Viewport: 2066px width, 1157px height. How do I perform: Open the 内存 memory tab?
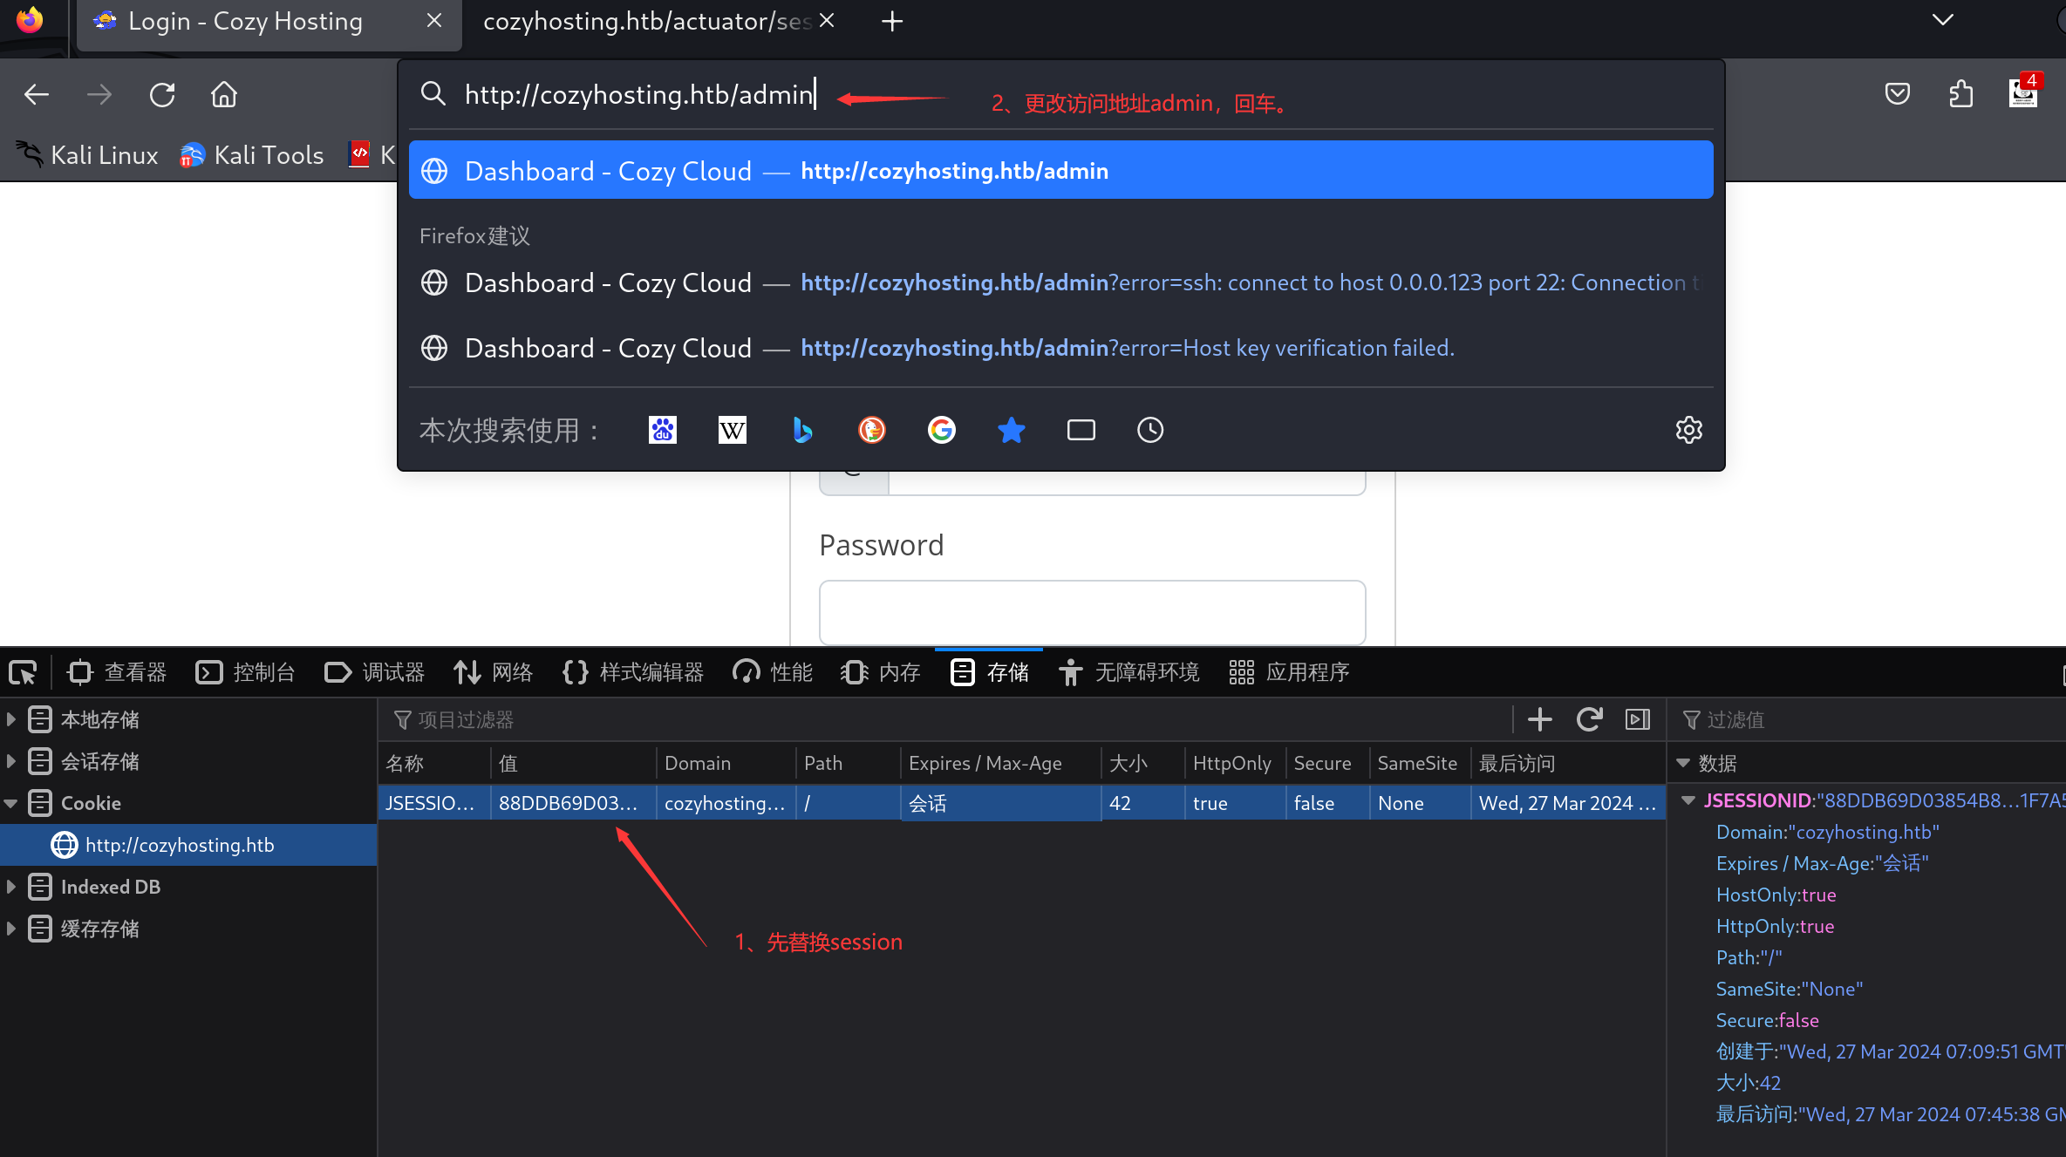click(x=881, y=672)
